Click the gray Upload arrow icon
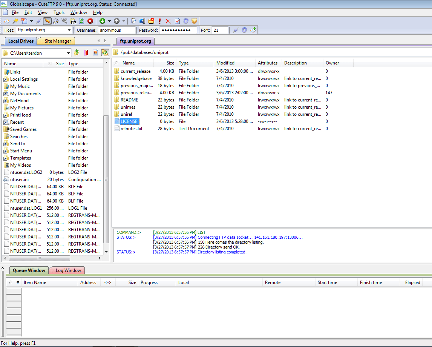Viewport: 432px width, 347px height. (117, 21)
